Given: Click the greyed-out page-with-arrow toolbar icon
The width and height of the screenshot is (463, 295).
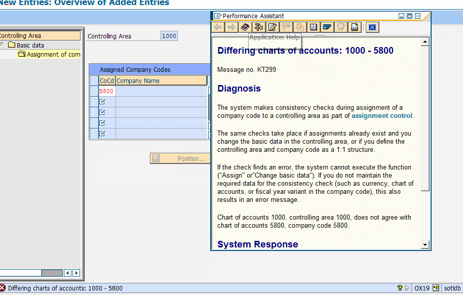Looking at the screenshot, I should (x=340, y=27).
